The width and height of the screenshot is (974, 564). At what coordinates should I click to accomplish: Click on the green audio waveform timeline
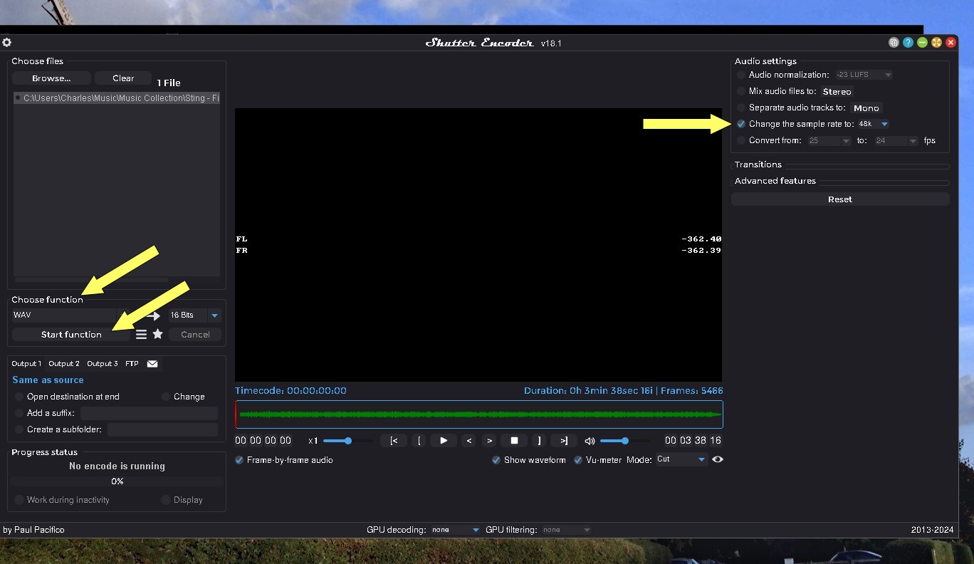[479, 414]
